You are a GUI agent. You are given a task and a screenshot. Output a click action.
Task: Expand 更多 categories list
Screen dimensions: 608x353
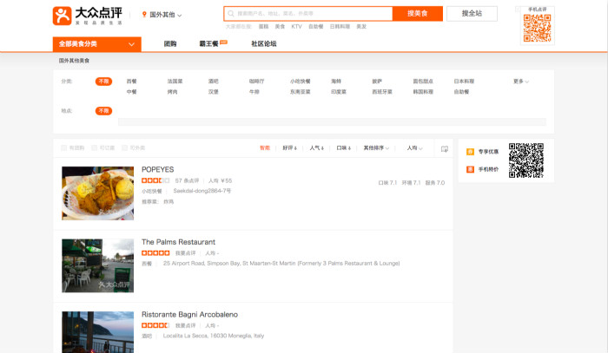coord(520,82)
